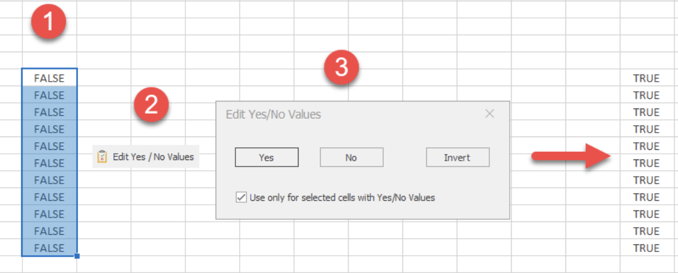
Task: Select the second FALSE cell from the top
Action: tap(49, 95)
